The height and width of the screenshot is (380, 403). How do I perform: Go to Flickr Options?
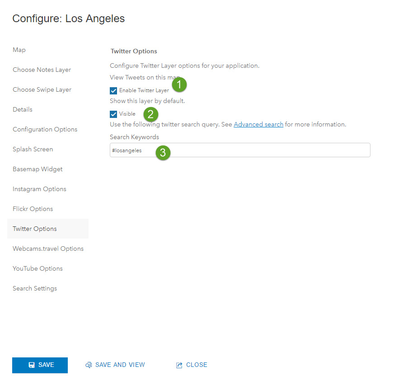pos(33,209)
